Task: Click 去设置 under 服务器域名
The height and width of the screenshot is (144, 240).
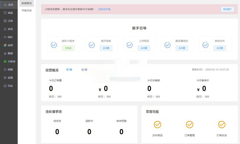Action: [182, 48]
